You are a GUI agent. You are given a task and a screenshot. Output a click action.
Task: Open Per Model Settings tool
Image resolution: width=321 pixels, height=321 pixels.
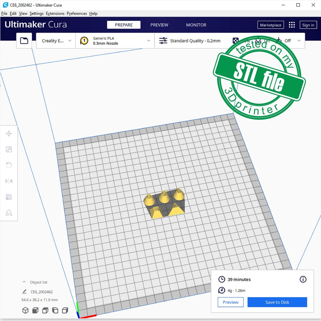9,197
